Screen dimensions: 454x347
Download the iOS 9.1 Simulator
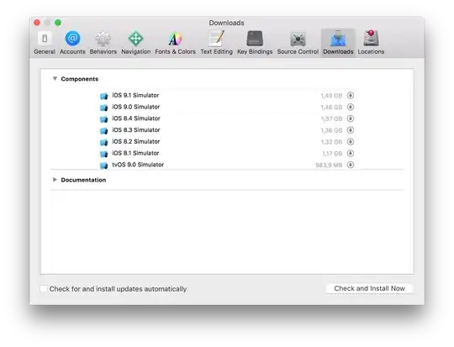pyautogui.click(x=351, y=95)
